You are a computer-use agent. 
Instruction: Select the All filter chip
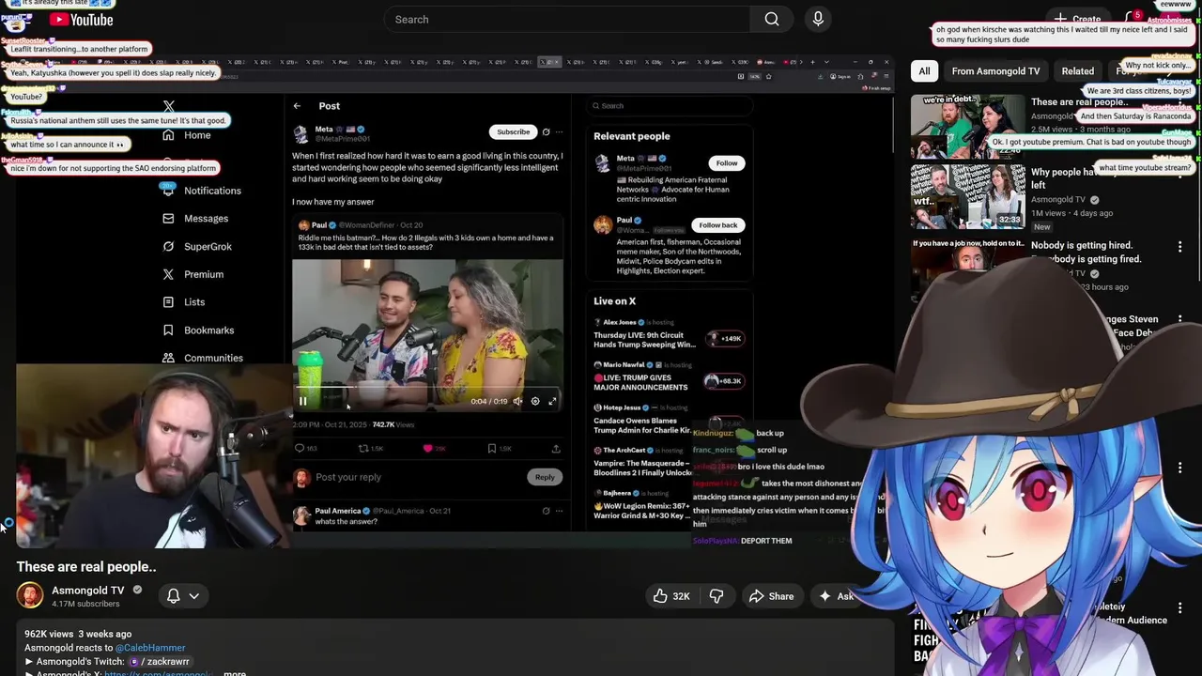924,71
